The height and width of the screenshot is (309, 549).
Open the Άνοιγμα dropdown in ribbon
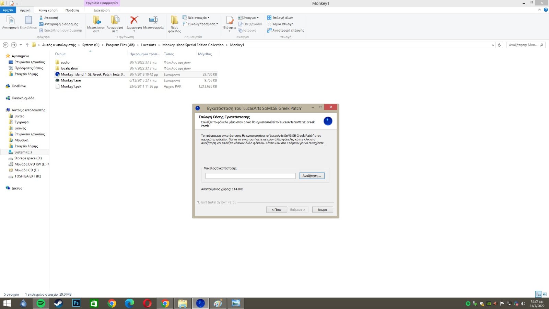(248, 18)
